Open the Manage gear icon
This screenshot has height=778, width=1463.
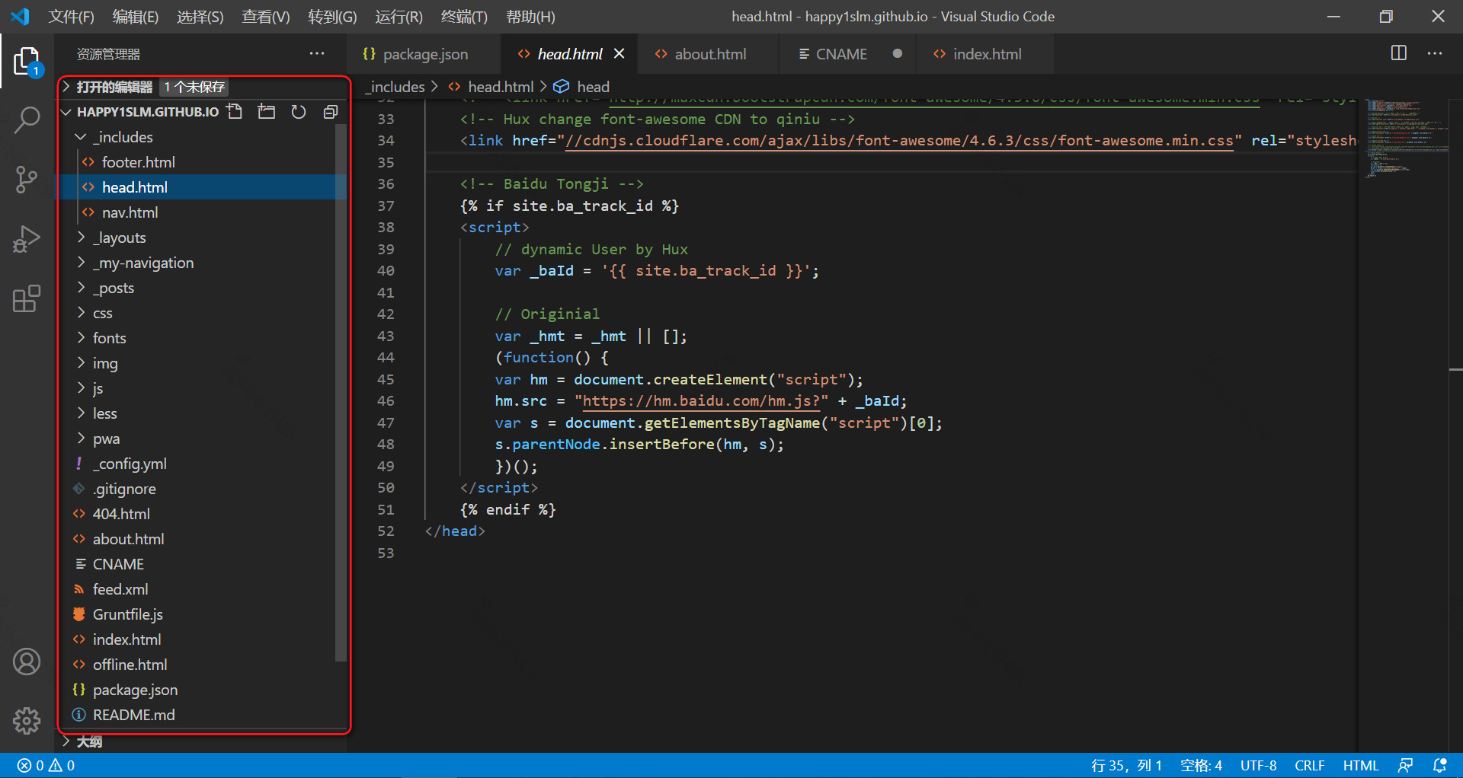point(27,720)
